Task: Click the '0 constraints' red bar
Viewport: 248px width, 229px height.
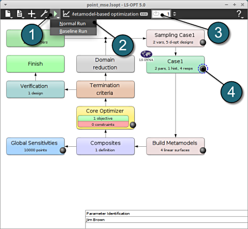Action: [x=103, y=124]
